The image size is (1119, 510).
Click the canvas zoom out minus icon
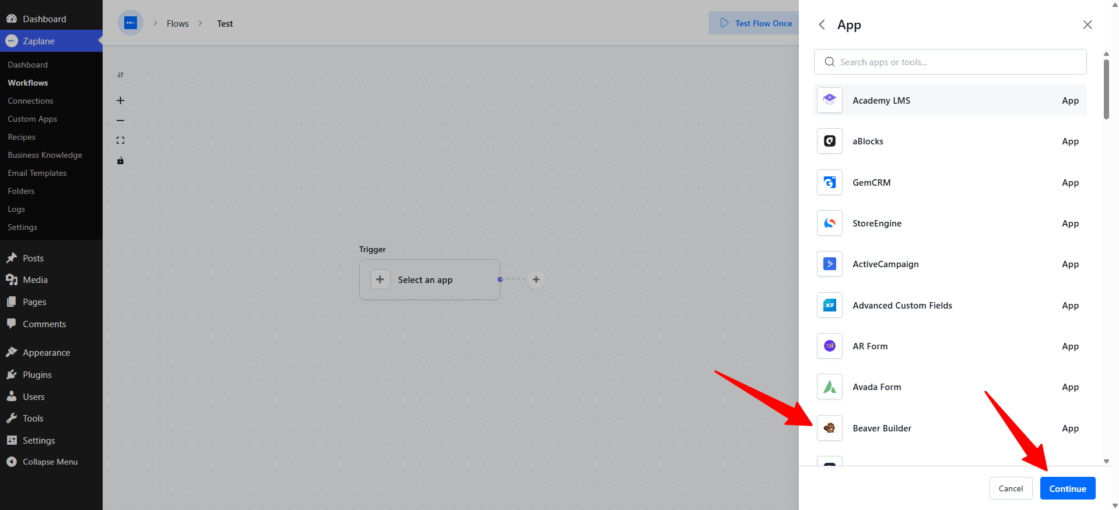(x=120, y=121)
